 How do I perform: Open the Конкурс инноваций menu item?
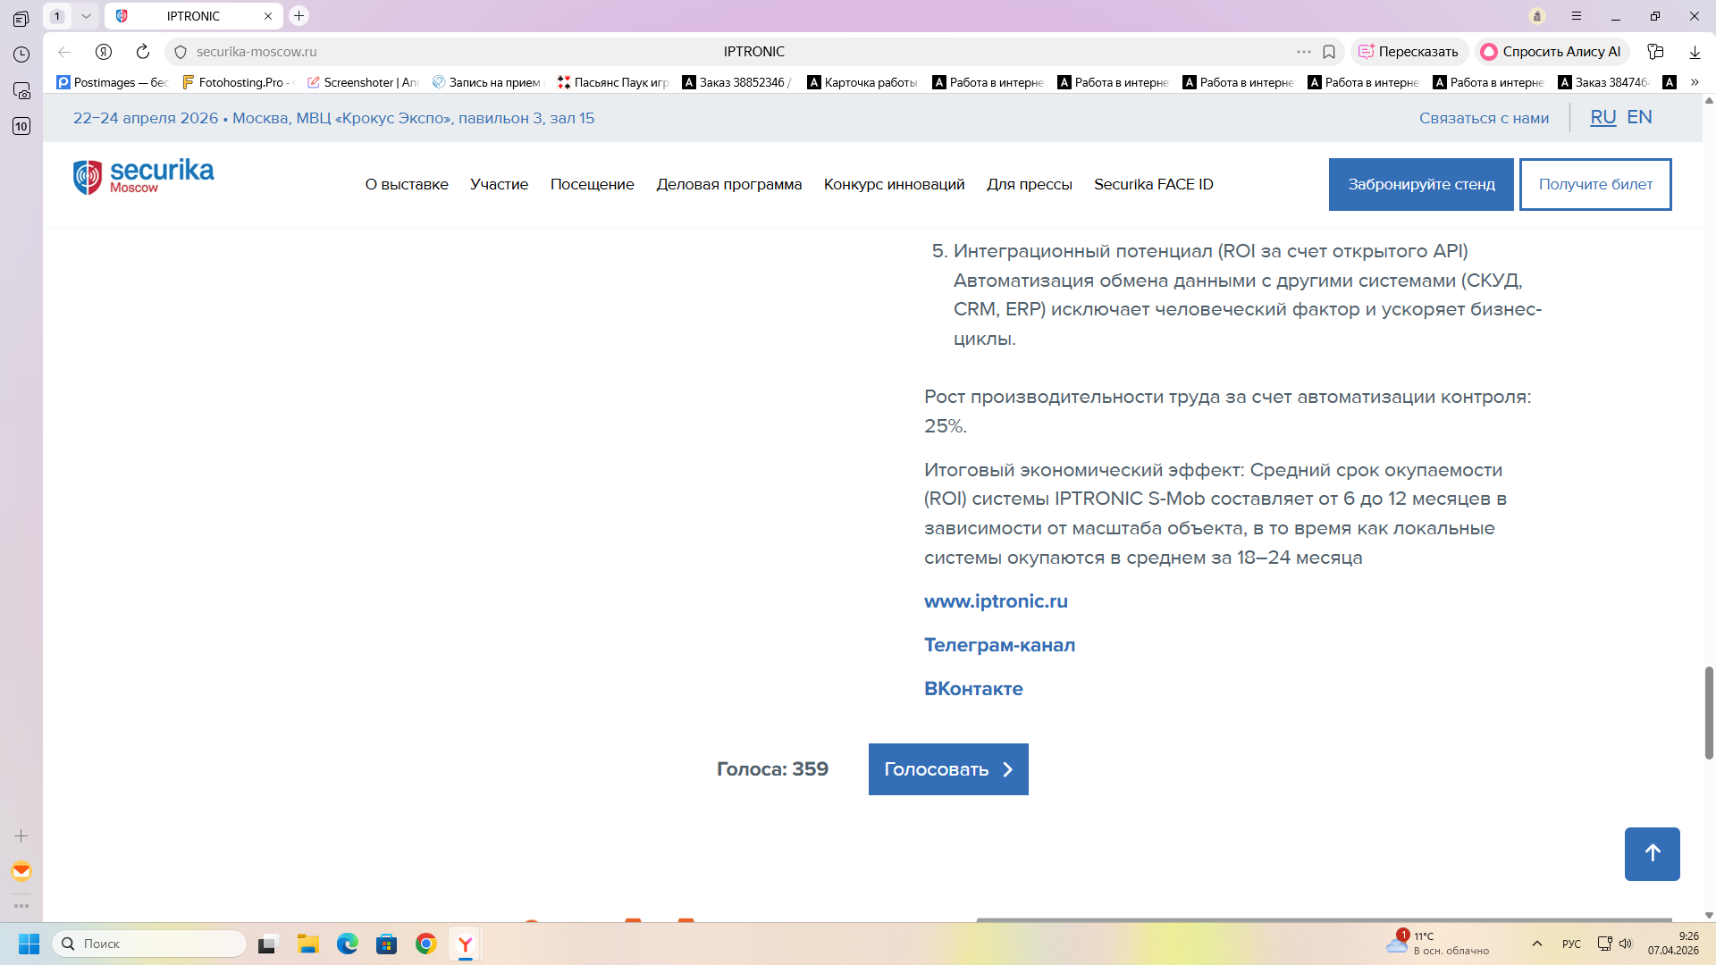tap(894, 184)
